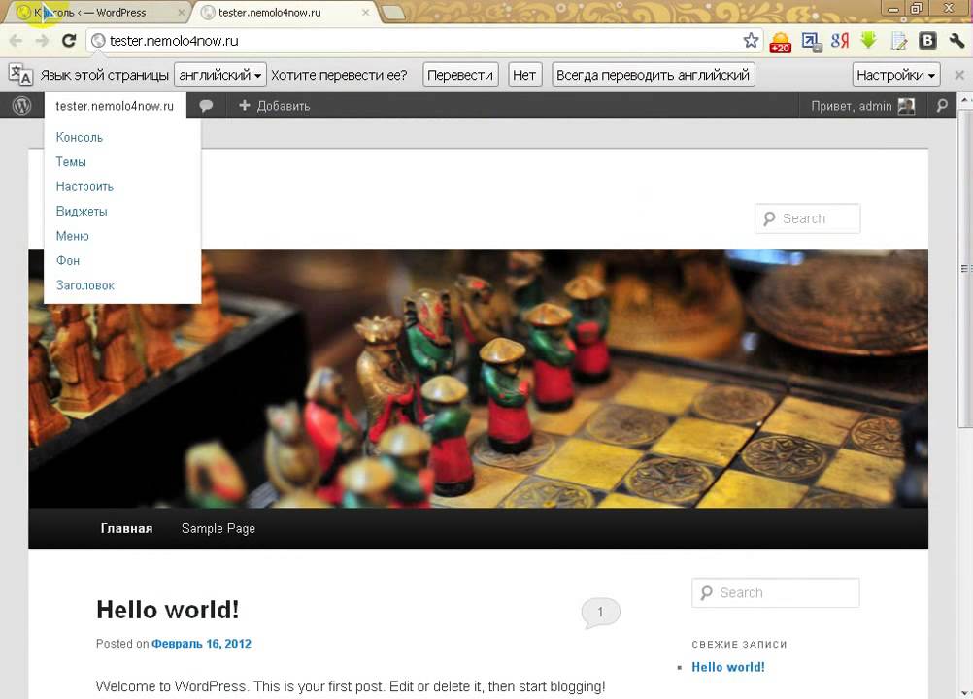Close the translation bar
Screen dimensions: 973x699
[959, 75]
